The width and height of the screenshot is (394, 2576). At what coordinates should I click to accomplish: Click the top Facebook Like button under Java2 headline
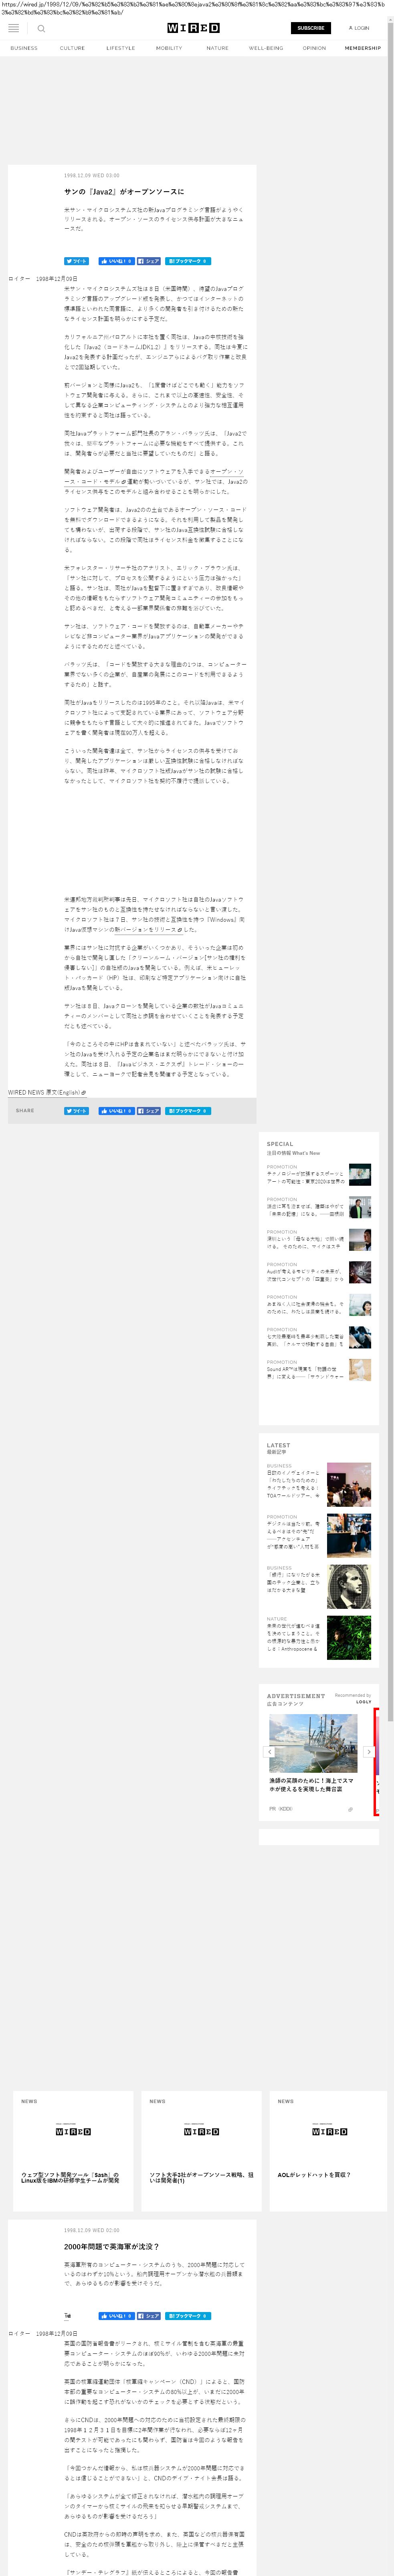(116, 261)
